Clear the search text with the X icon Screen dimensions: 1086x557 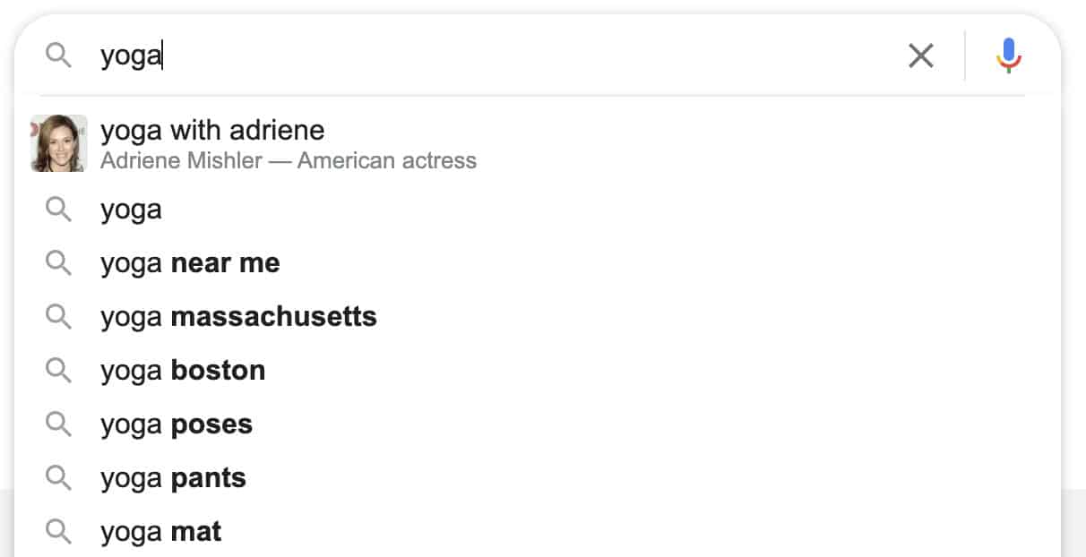tap(920, 56)
